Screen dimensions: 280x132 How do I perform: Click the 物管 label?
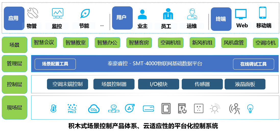tap(32, 26)
